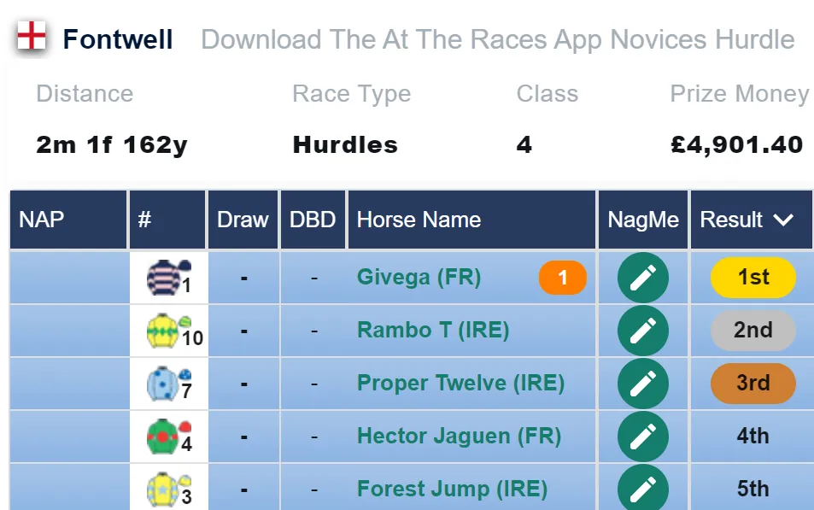Edit NagMe note for Hector Jaguen
This screenshot has height=510, width=814.
click(x=642, y=437)
